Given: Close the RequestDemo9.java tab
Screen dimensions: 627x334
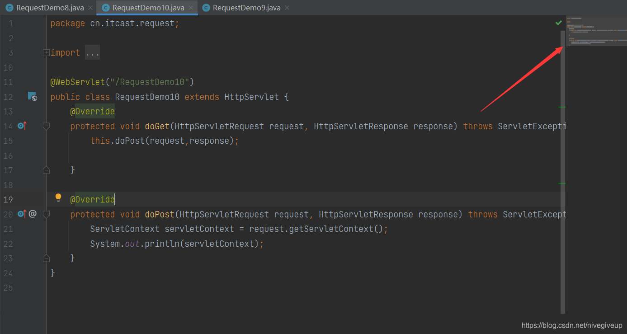Looking at the screenshot, I should 287,8.
